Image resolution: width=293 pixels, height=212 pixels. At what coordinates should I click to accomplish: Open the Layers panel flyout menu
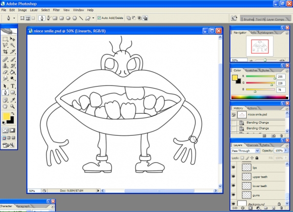[287, 146]
